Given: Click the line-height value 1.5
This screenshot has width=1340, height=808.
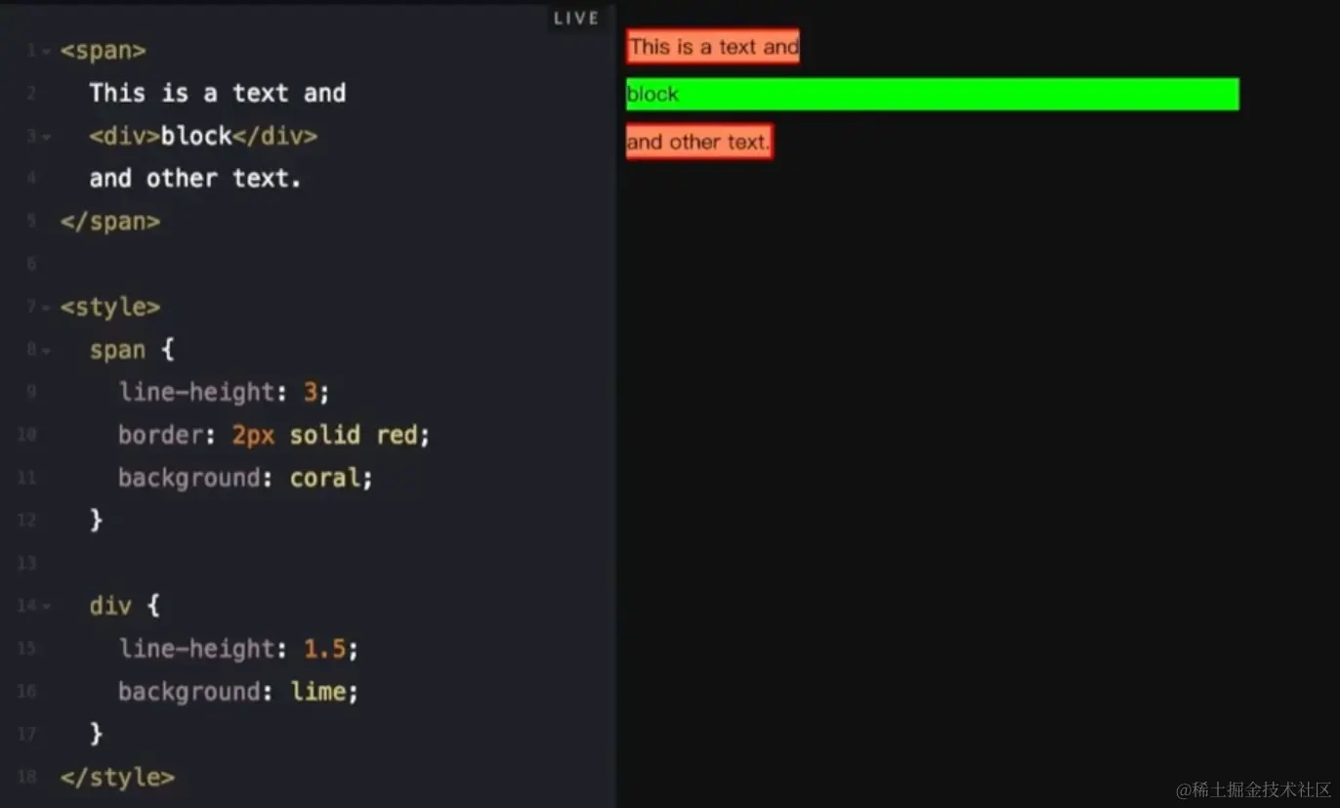Looking at the screenshot, I should [x=325, y=649].
